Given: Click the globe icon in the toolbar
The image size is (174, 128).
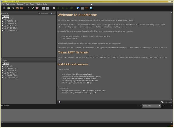Looking at the screenshot, I should point(91,8).
